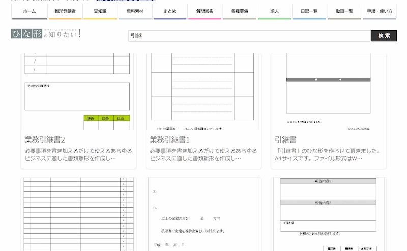407x251 pixels.
Task: Click the 業務引継書2 preview thumbnail
Action: click(78, 92)
